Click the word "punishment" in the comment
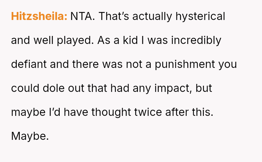This screenshot has height=162, width=262. pyautogui.click(x=185, y=64)
